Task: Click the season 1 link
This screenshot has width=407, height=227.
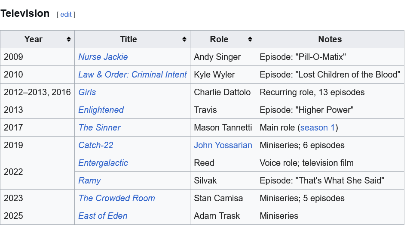Action: [318, 127]
